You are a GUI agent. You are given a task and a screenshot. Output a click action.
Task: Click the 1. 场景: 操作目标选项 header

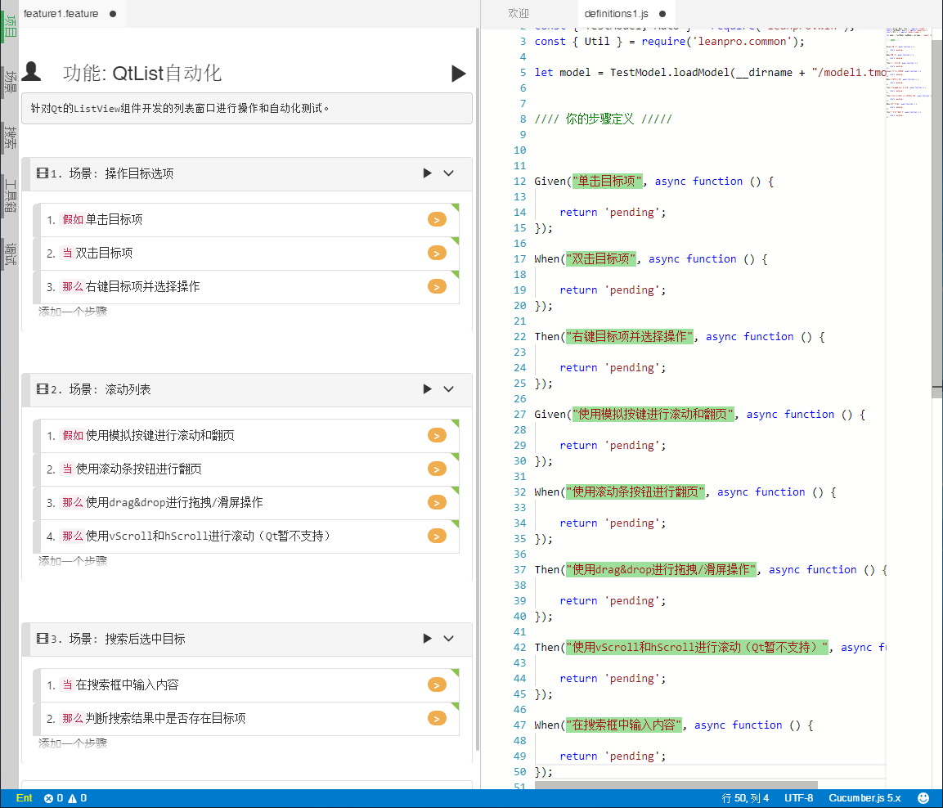(x=246, y=173)
